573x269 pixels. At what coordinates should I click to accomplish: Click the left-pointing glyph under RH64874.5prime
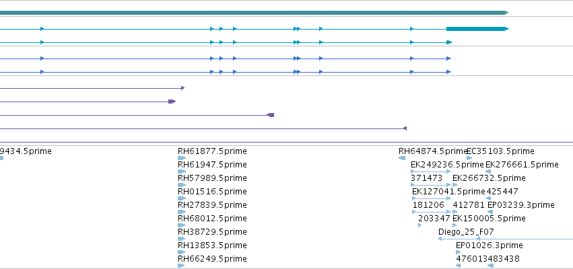pyautogui.click(x=402, y=158)
